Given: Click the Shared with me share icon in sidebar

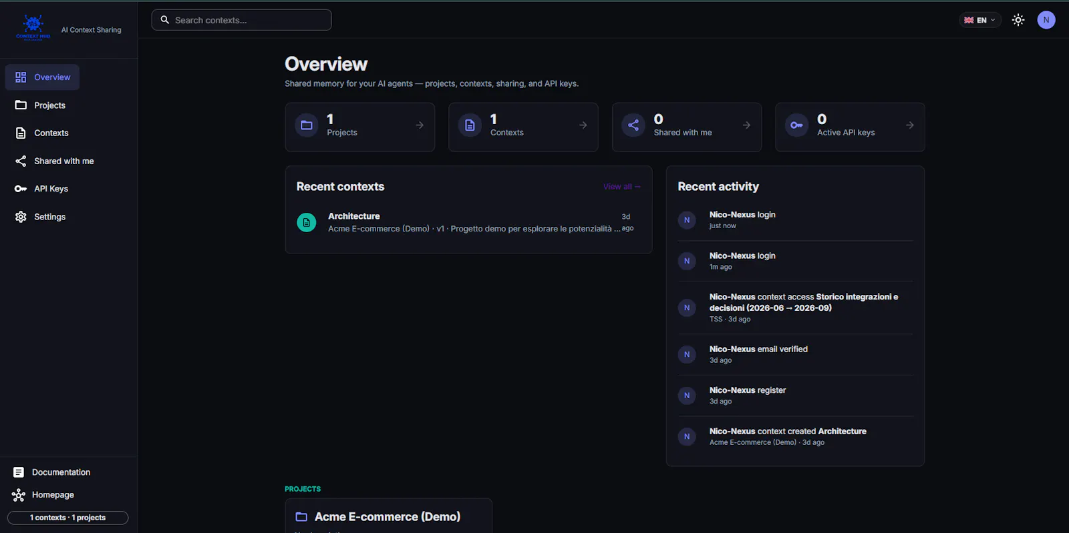Looking at the screenshot, I should 21,161.
